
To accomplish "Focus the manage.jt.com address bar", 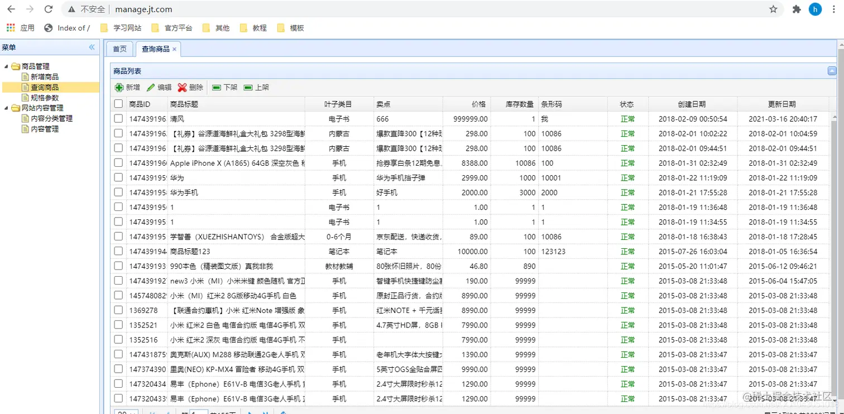I will [413, 9].
